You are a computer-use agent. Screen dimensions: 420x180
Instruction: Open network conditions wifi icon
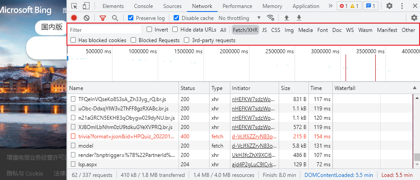pos(270,18)
